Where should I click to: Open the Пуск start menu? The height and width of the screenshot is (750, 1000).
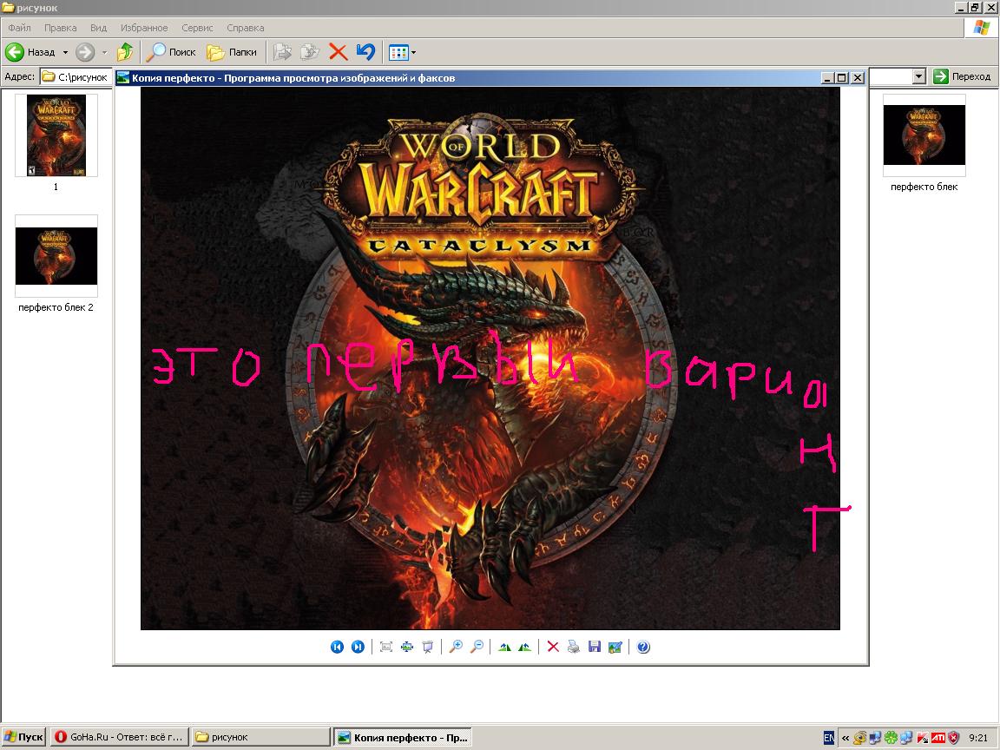[23, 737]
